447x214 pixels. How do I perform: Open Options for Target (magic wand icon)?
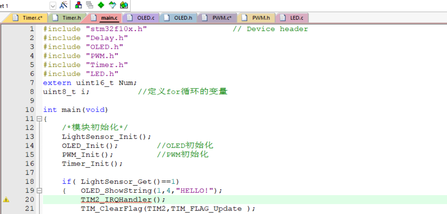(x=63, y=5)
